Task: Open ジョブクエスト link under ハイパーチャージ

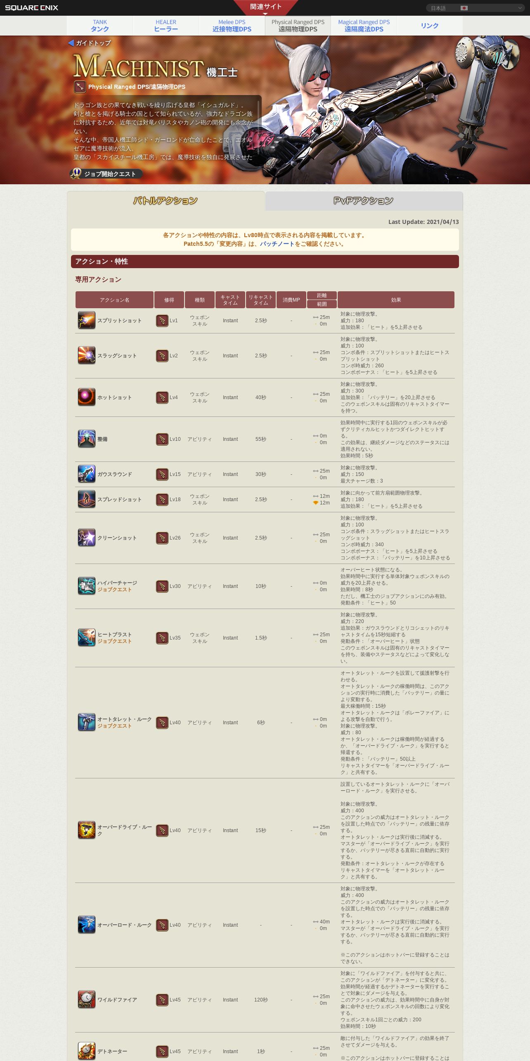Action: (115, 590)
